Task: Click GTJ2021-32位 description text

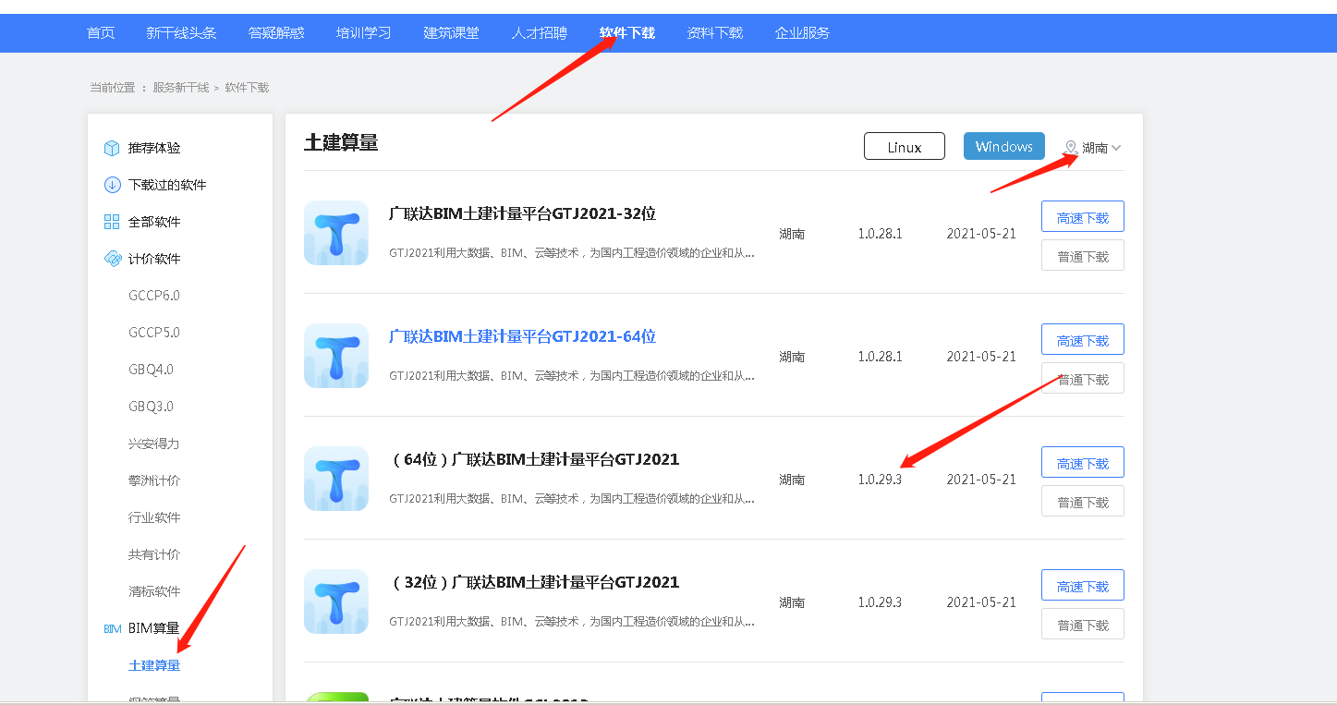Action: pos(572,253)
